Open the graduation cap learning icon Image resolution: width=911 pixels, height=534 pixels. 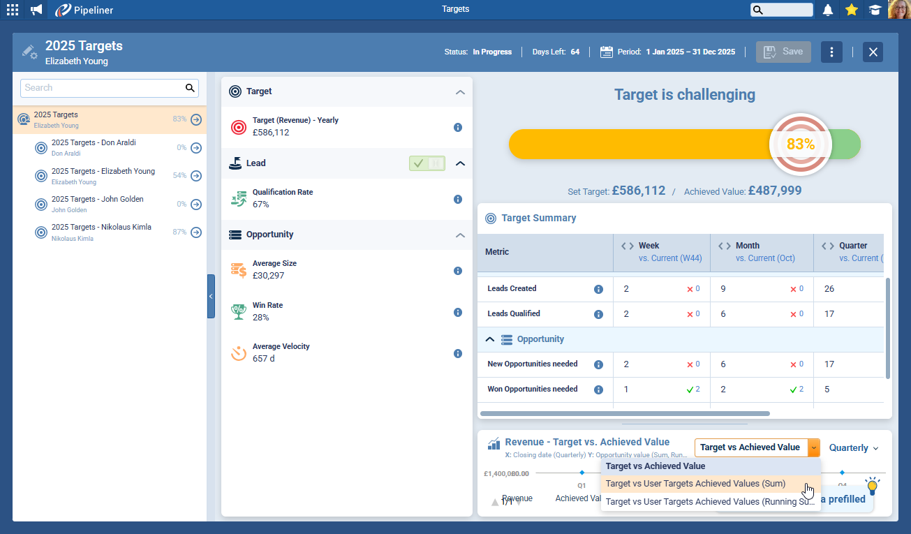point(874,10)
